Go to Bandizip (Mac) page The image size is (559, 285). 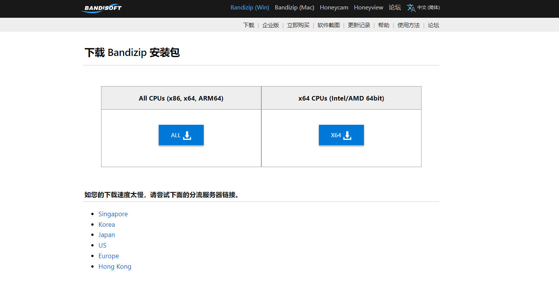click(295, 8)
